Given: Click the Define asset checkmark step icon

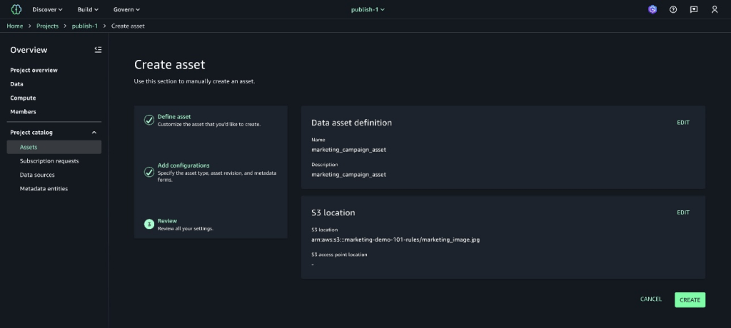Looking at the screenshot, I should pyautogui.click(x=149, y=120).
